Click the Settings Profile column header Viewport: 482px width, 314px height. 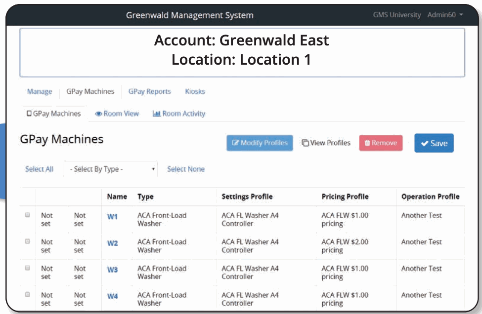[247, 197]
